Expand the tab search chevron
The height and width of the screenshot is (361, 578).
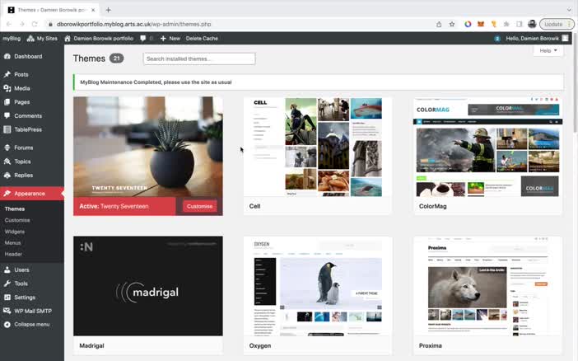click(569, 10)
